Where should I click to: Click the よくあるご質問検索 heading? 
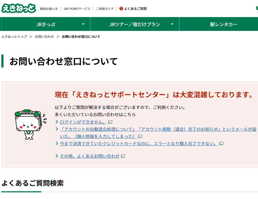[33, 183]
